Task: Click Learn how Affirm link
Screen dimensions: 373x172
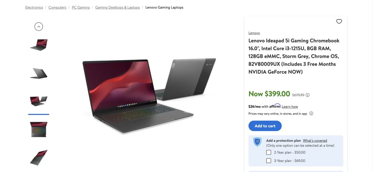Action: point(290,107)
